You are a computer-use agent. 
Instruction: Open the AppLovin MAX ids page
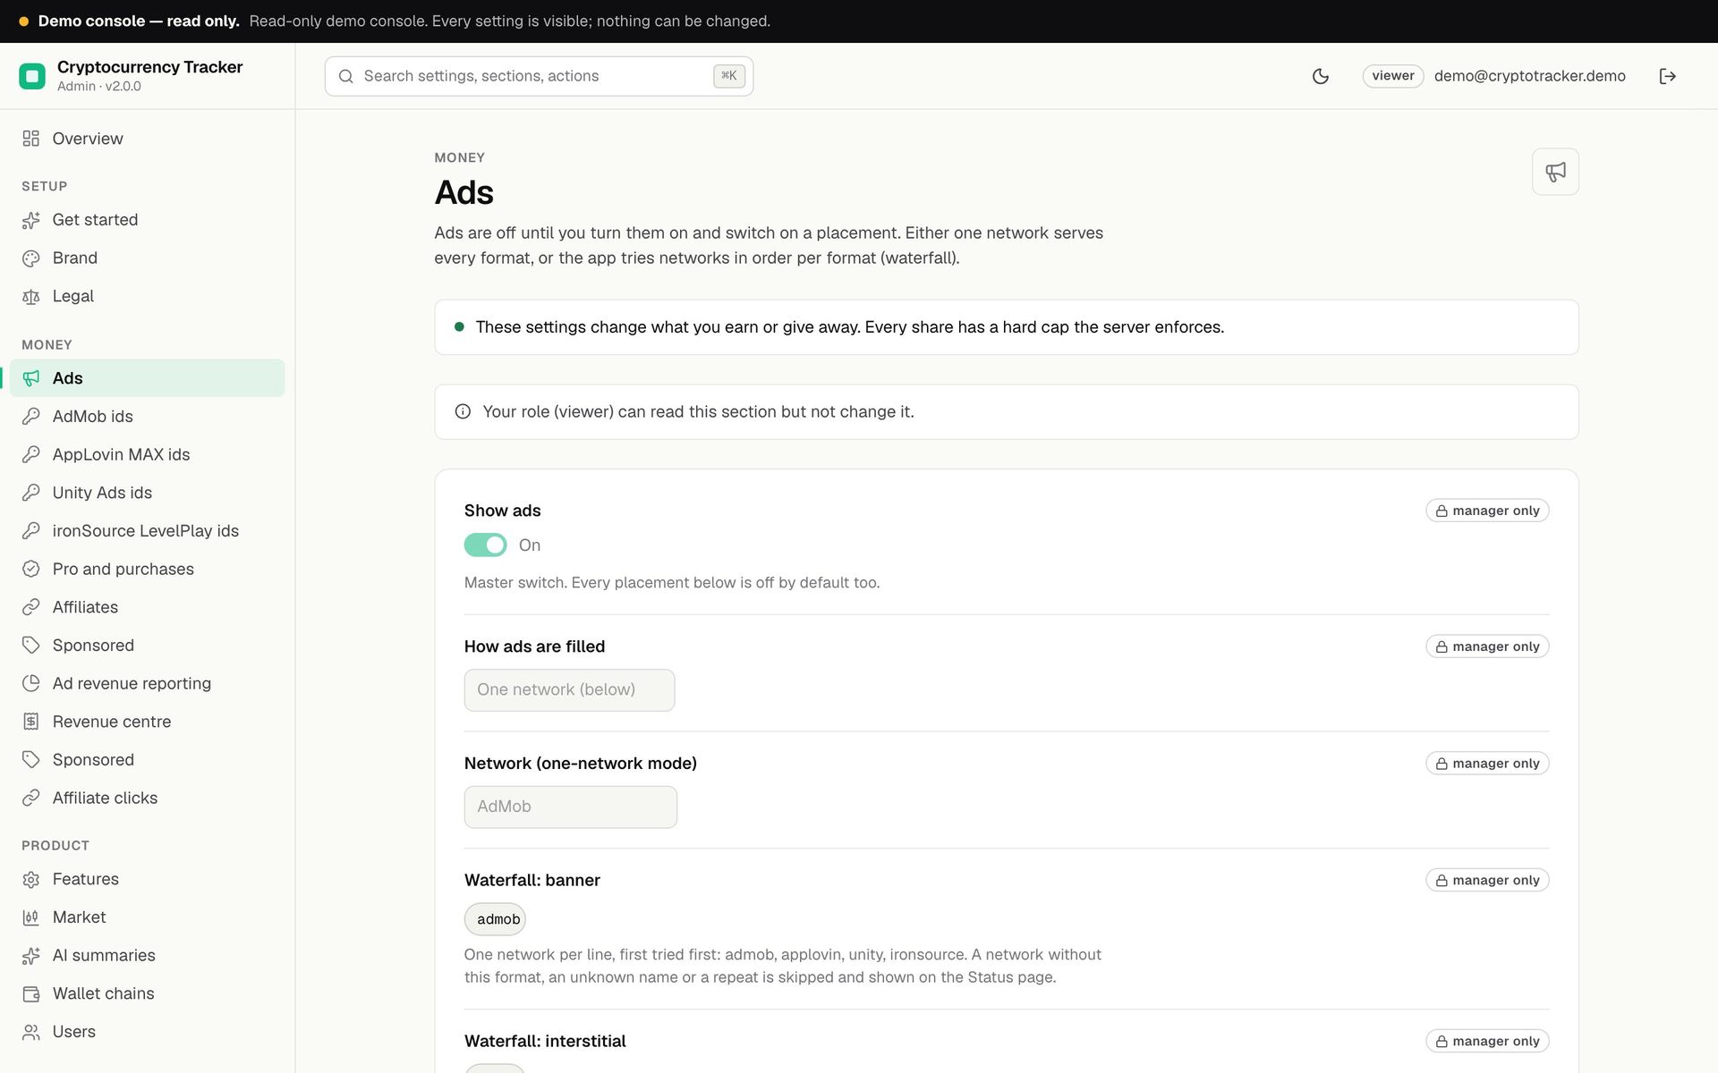[x=148, y=454]
